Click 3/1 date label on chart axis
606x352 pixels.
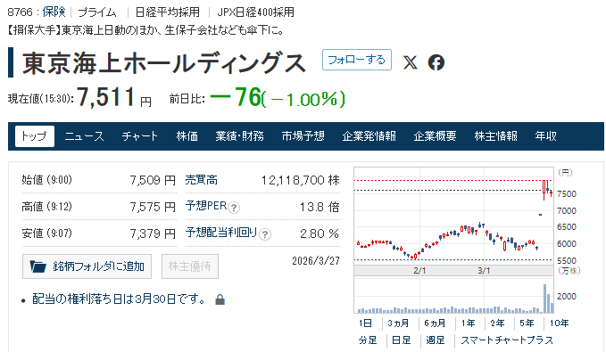pyautogui.click(x=484, y=271)
